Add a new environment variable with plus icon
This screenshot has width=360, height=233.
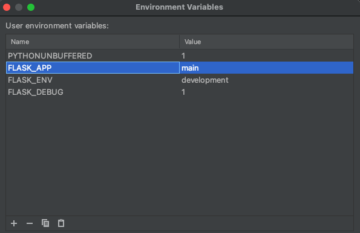click(14, 223)
